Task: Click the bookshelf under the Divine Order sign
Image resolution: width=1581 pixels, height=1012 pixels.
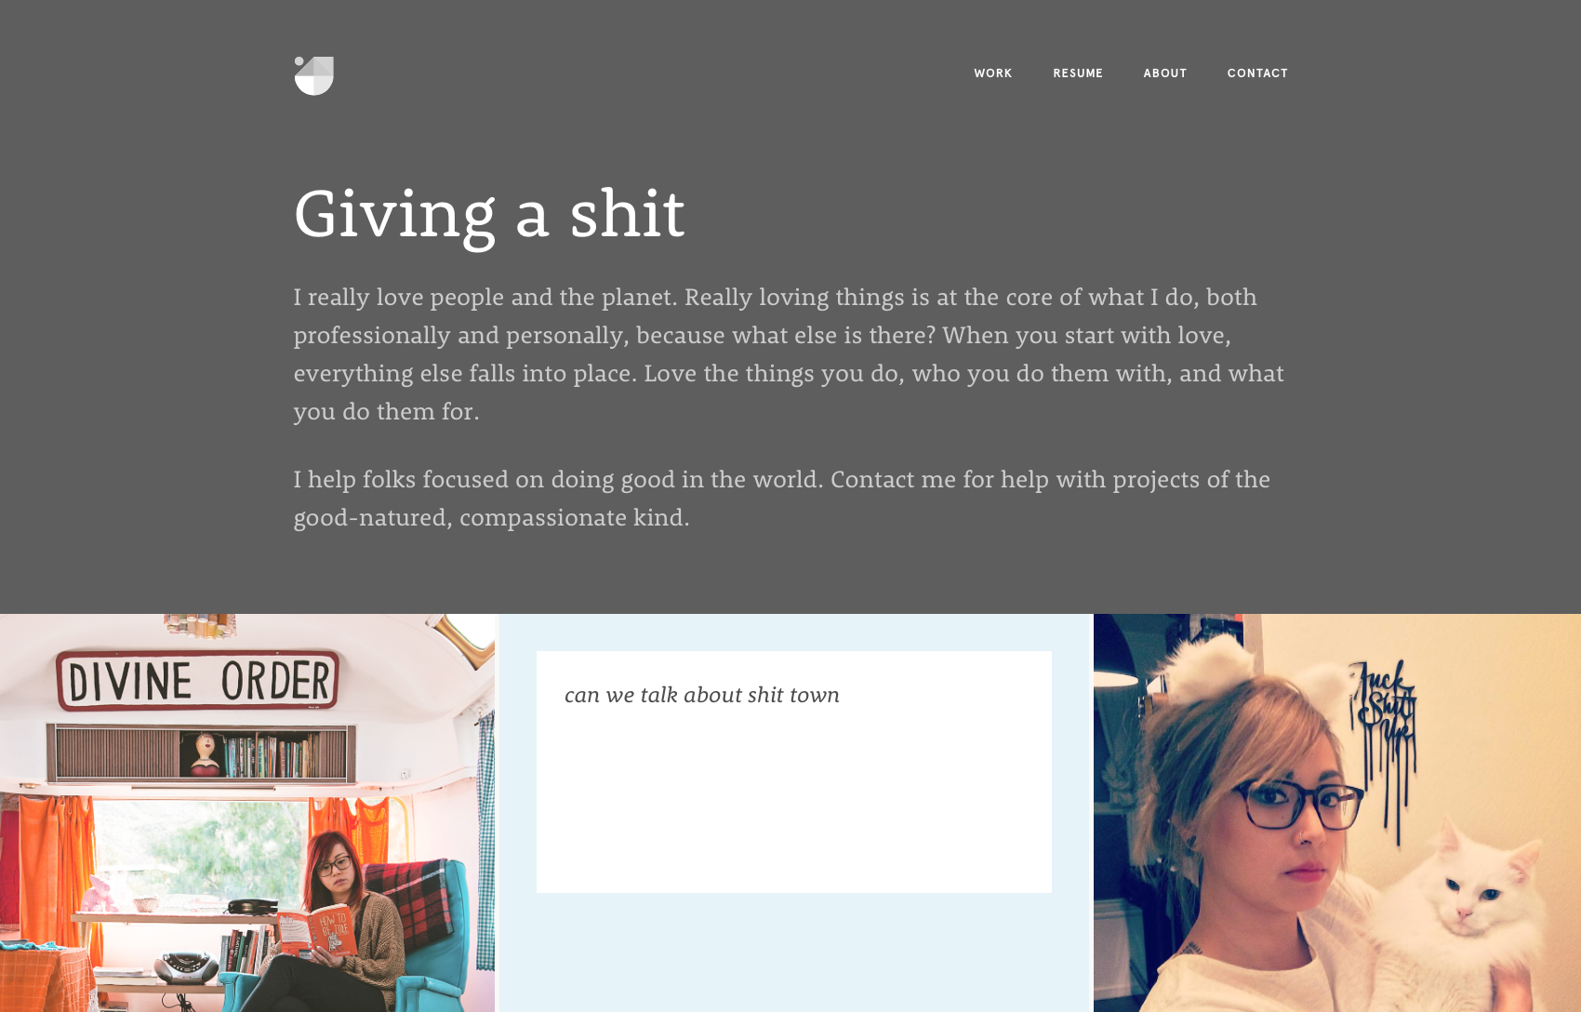Action: pos(201,753)
